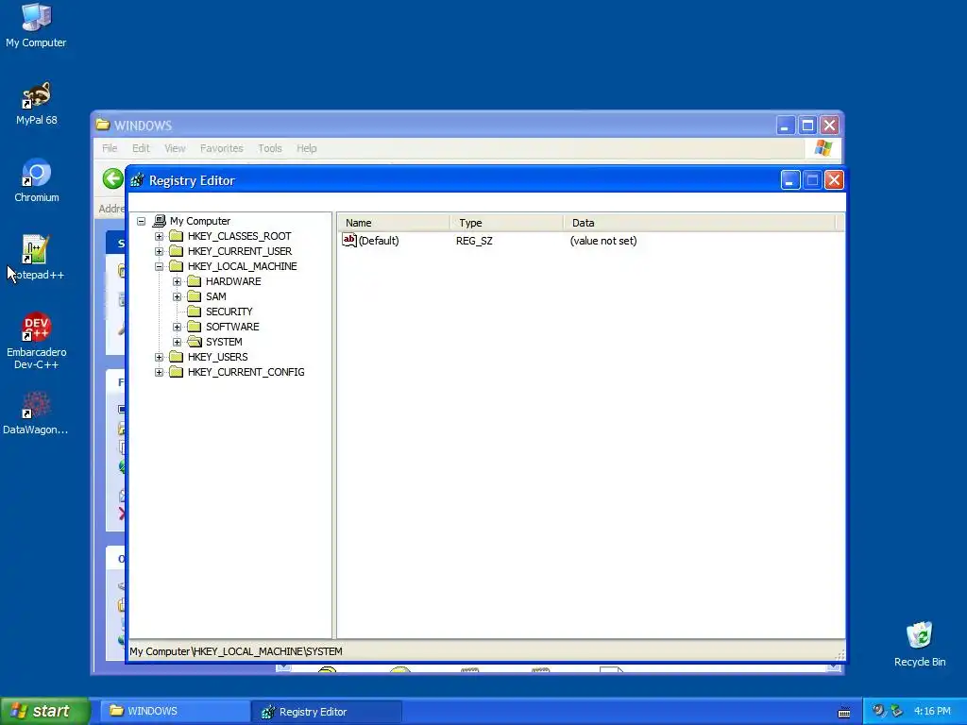
Task: Expand the SOFTWARE subkey
Action: [177, 327]
